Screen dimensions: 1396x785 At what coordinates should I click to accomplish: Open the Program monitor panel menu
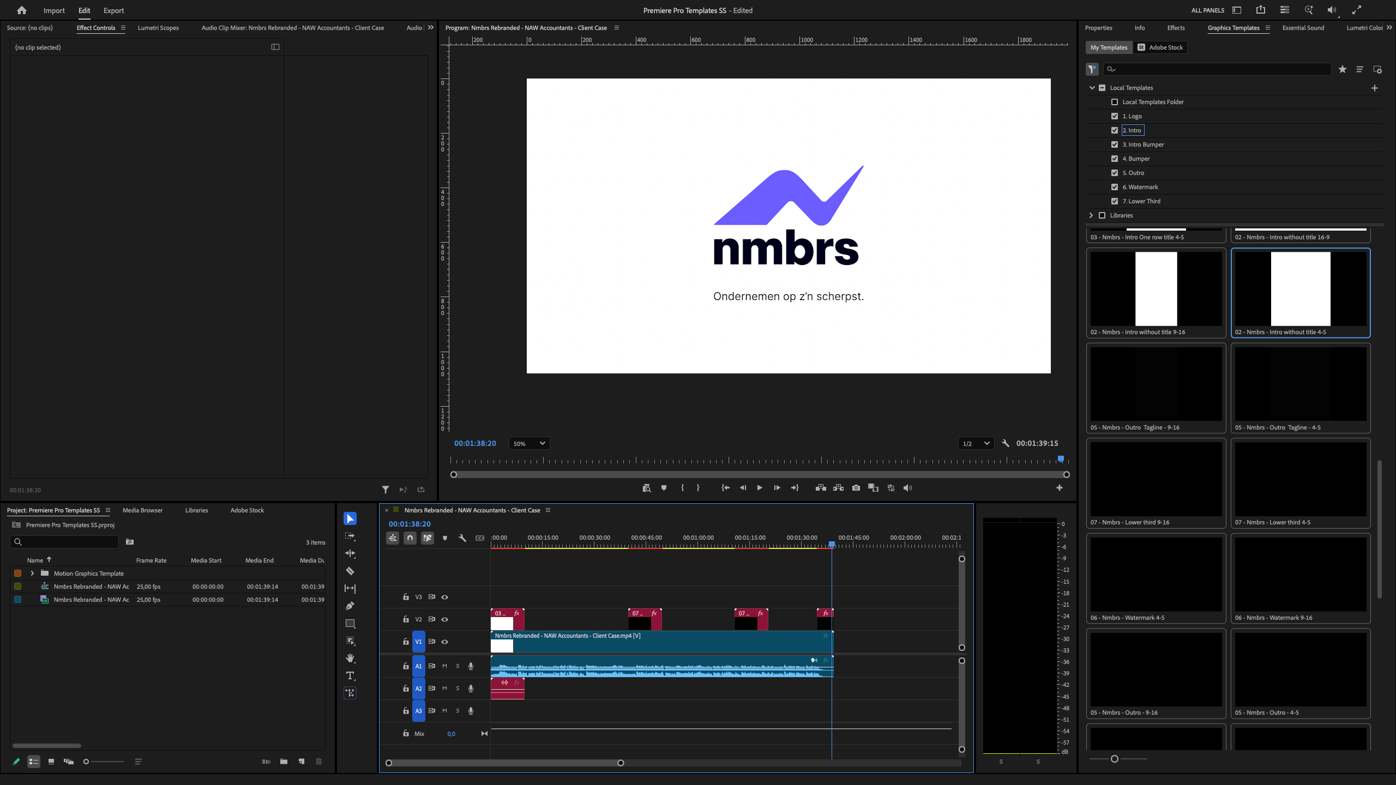point(617,28)
